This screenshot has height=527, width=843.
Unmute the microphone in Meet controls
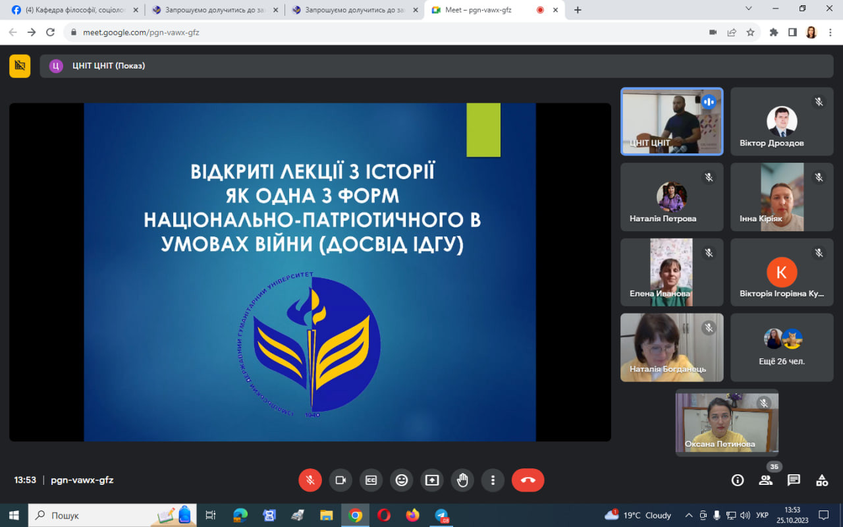[x=310, y=480]
